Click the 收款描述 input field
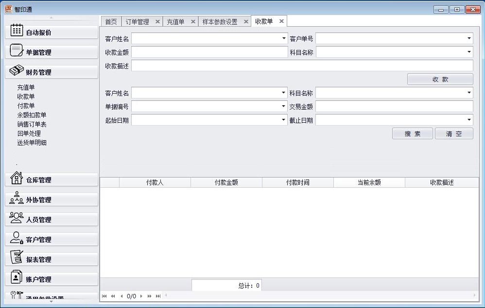This screenshot has width=485, height=308. (302, 66)
